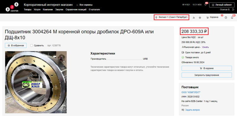Click the 250 000,00 ₽ с НДС 20% text
Image resolution: width=237 pixels, height=118 pixels.
tap(193, 42)
